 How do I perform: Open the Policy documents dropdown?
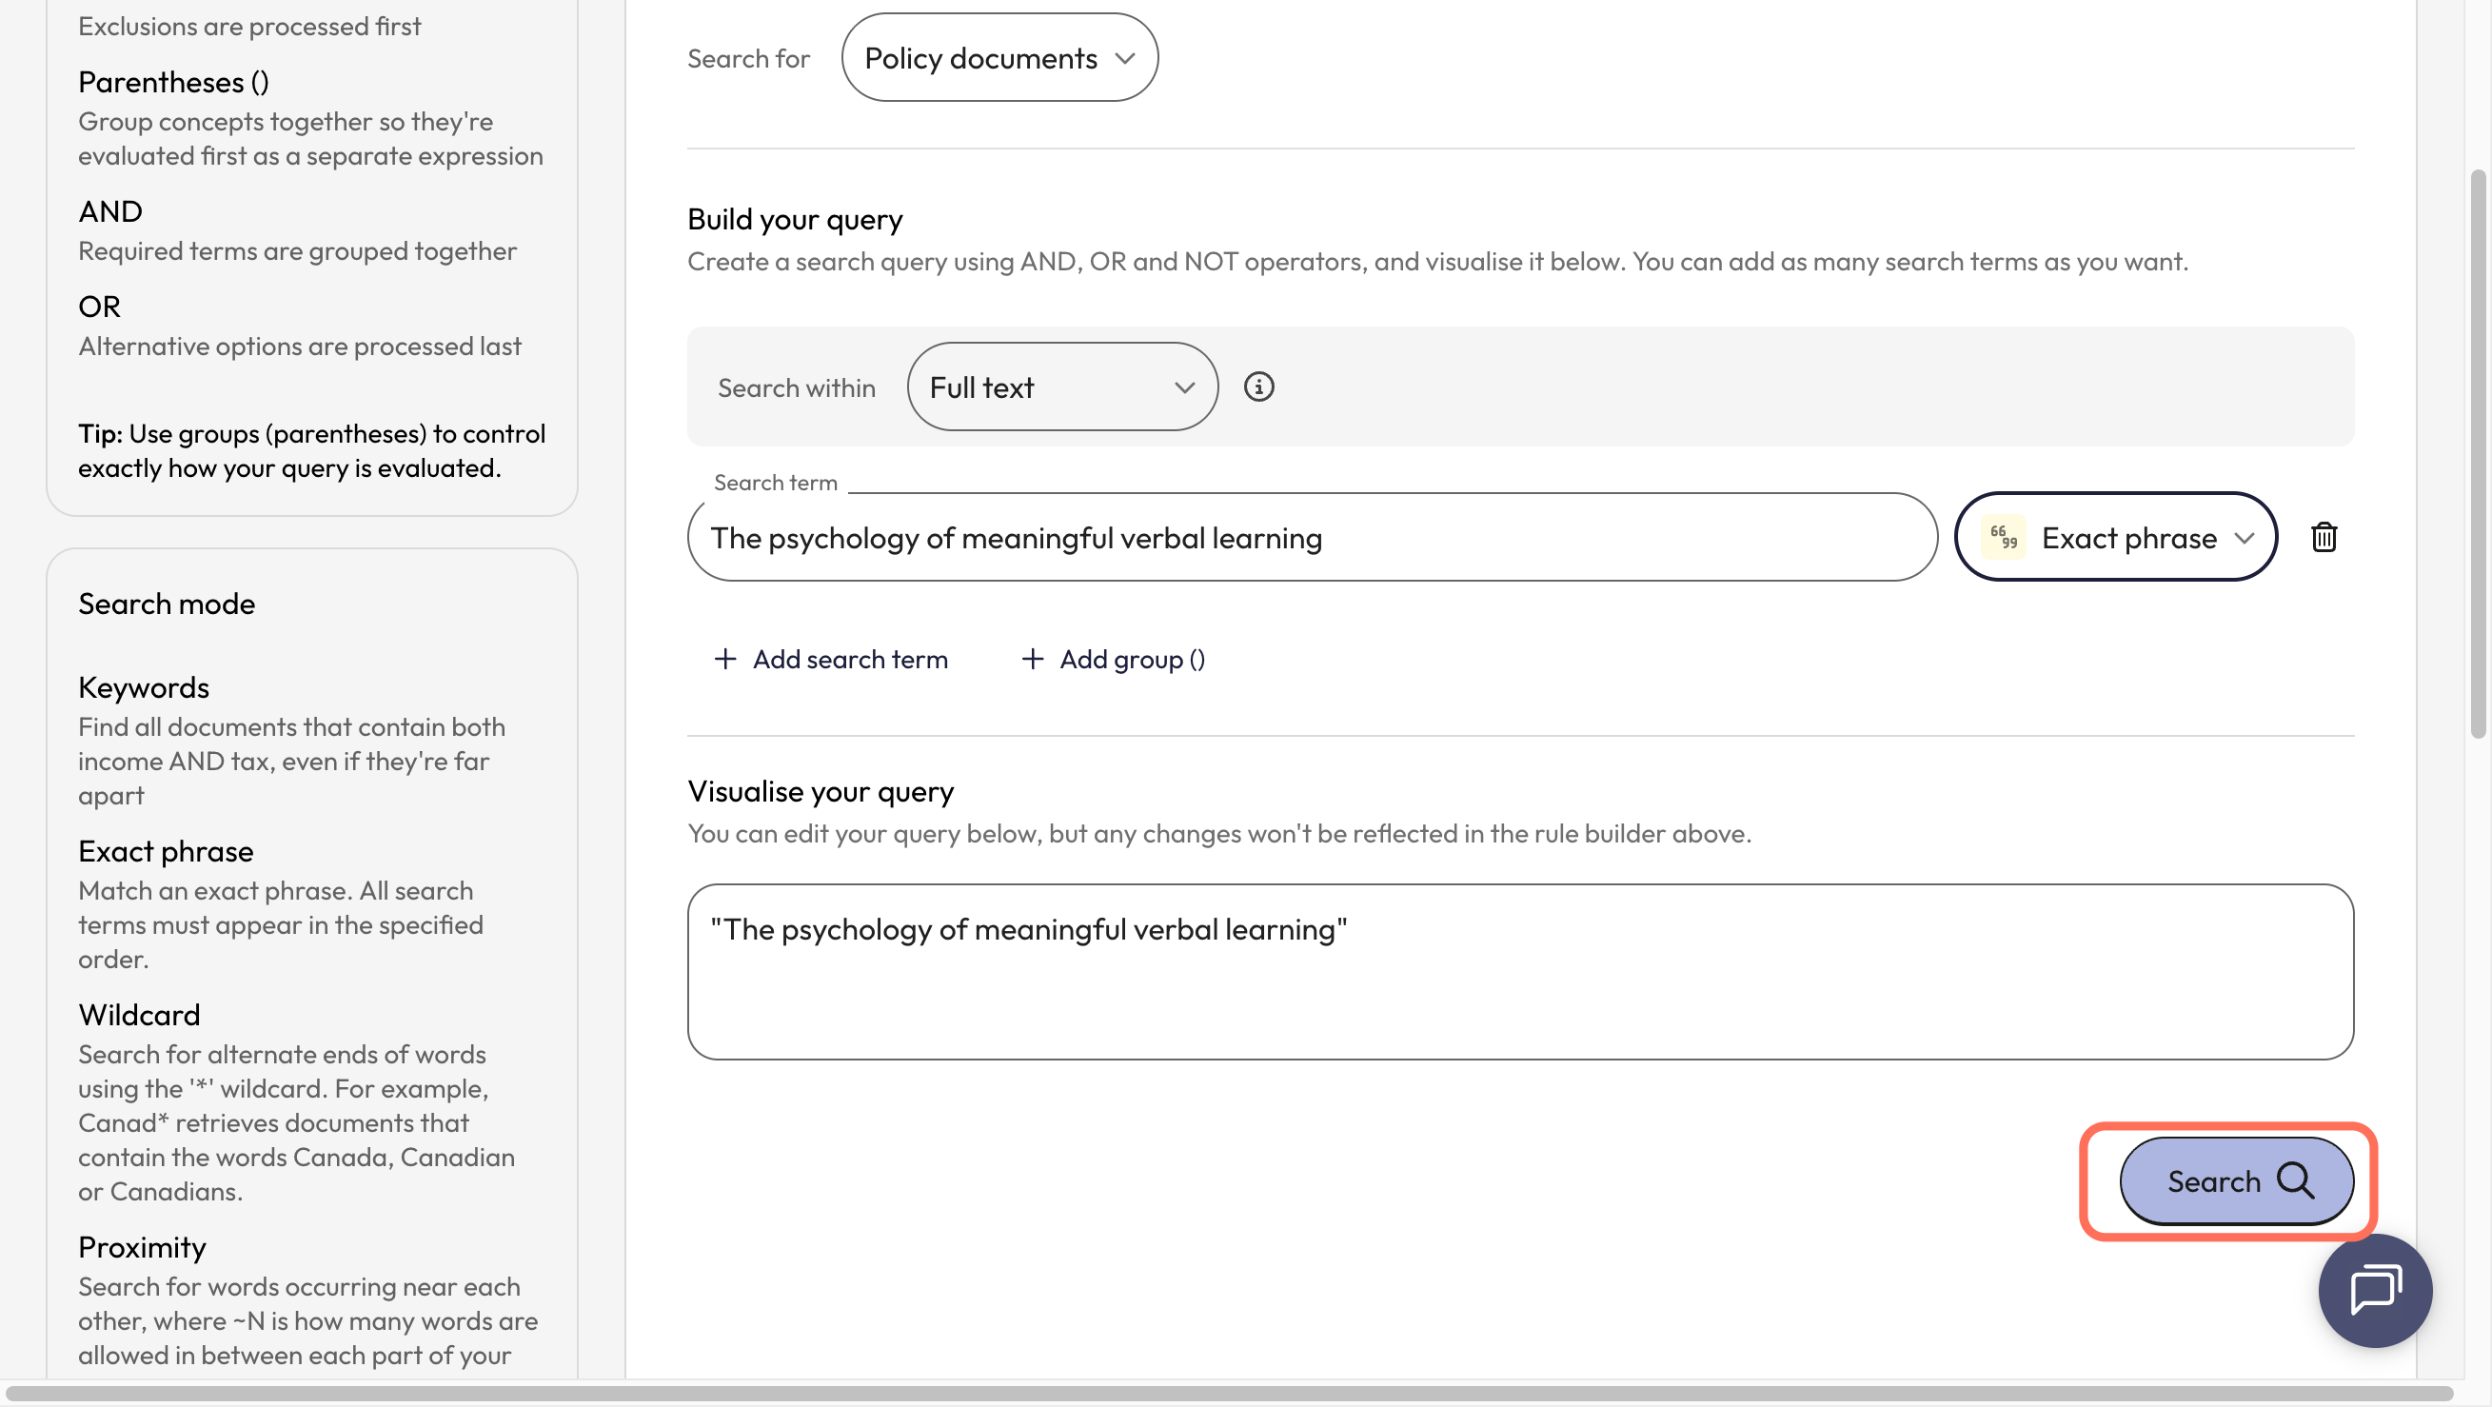tap(999, 58)
